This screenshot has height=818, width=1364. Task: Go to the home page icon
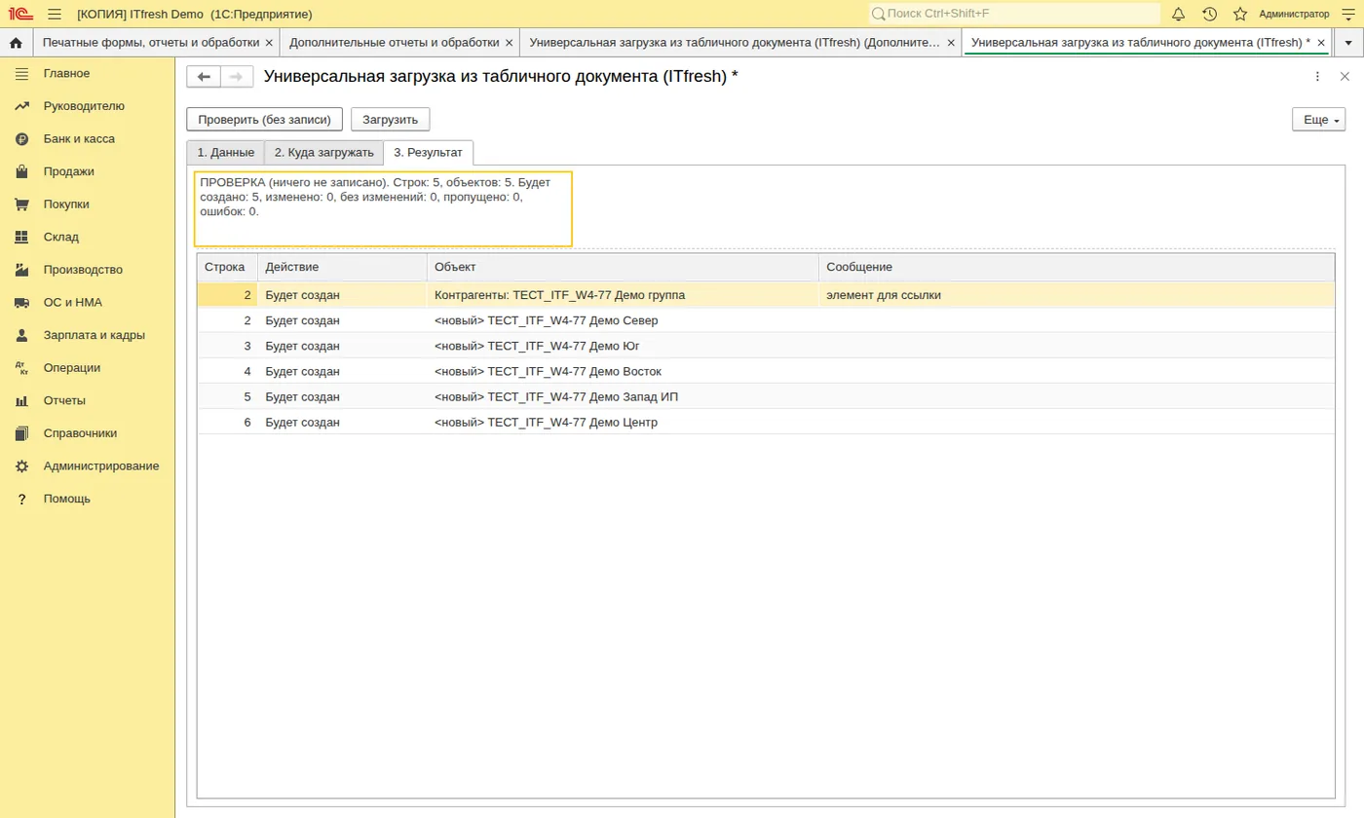coord(16,43)
